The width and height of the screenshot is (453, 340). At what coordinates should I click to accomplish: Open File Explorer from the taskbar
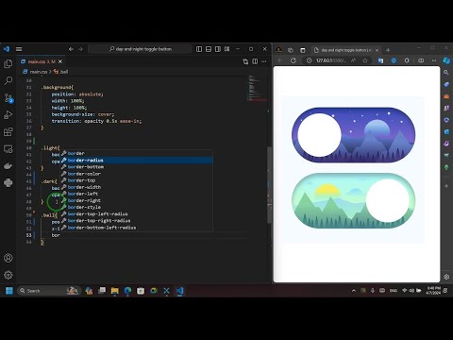tap(115, 291)
